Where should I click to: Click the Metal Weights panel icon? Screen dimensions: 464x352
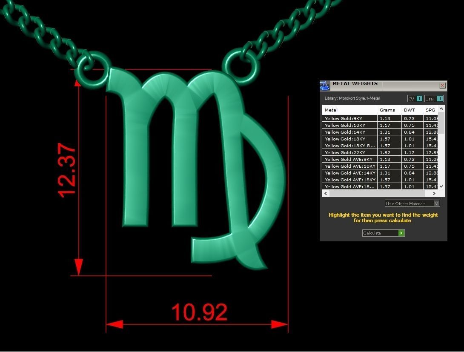(x=325, y=86)
